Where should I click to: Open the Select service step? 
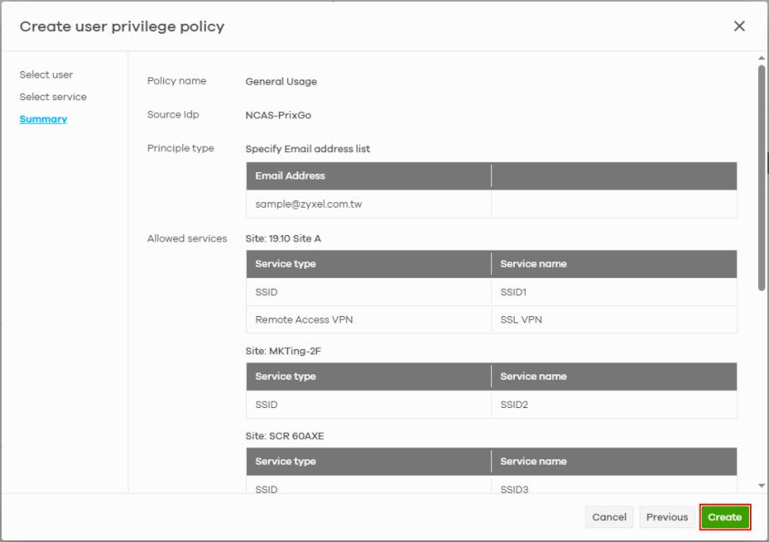pyautogui.click(x=53, y=97)
